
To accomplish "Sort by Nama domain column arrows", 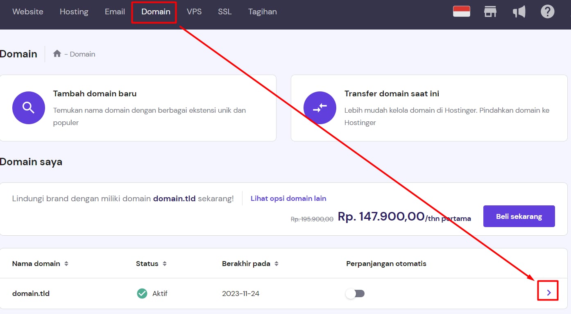I will (66, 264).
